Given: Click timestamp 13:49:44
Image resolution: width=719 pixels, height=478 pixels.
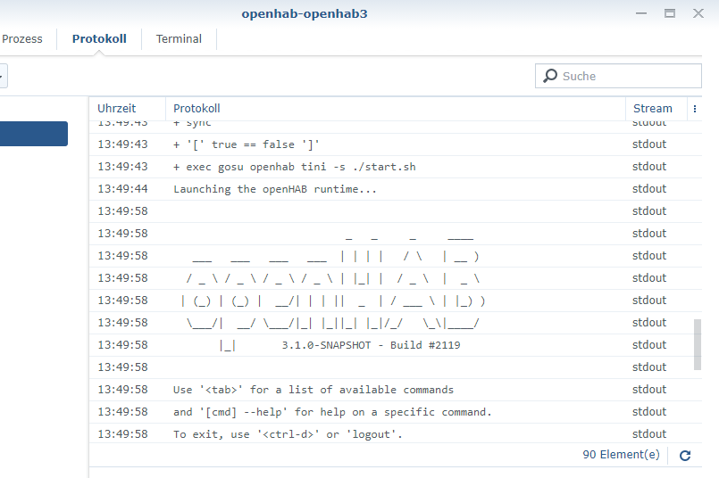Looking at the screenshot, I should [122, 189].
